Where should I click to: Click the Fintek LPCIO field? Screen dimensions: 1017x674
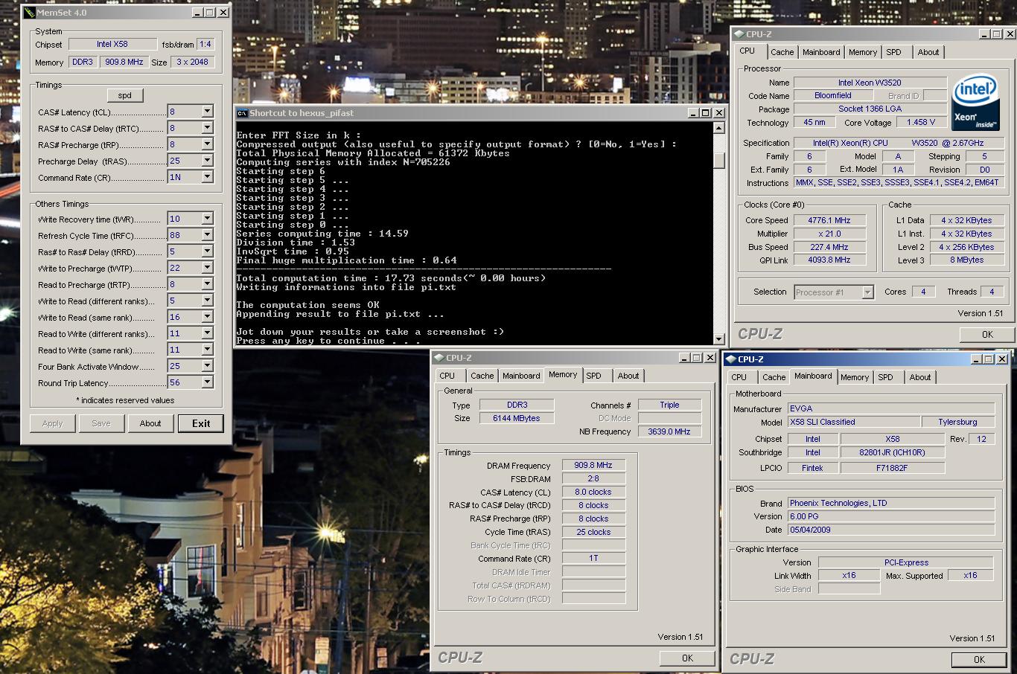[x=812, y=468]
